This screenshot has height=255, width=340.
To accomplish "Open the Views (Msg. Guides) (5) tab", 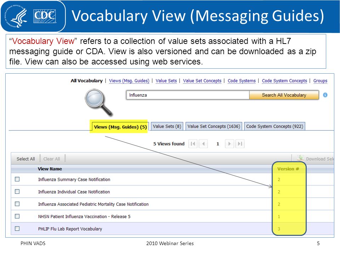I will [120, 127].
